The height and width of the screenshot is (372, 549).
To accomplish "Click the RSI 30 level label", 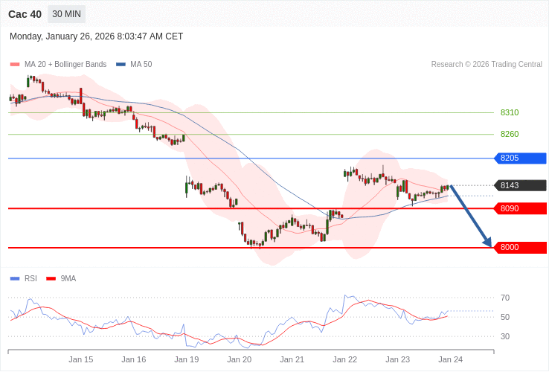I will click(x=505, y=336).
